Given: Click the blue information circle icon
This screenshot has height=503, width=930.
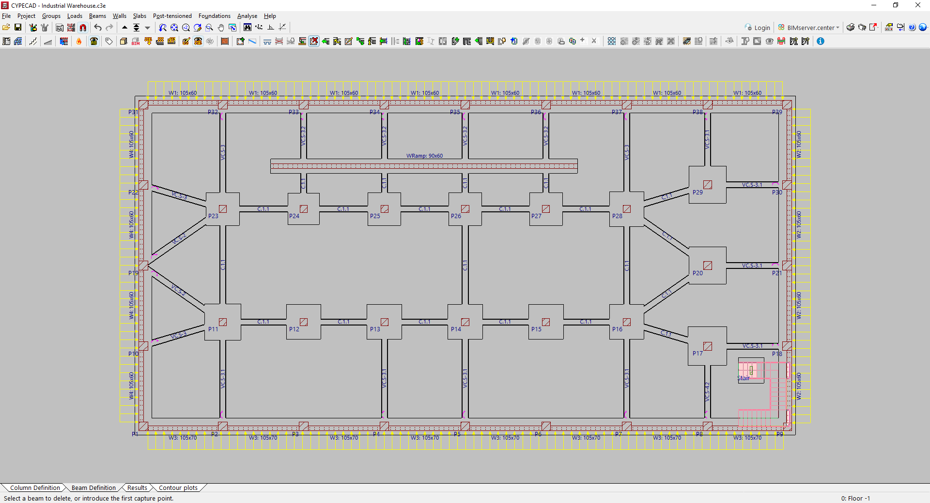Looking at the screenshot, I should coord(821,42).
